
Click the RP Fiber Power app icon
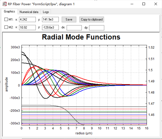coord(4,4)
